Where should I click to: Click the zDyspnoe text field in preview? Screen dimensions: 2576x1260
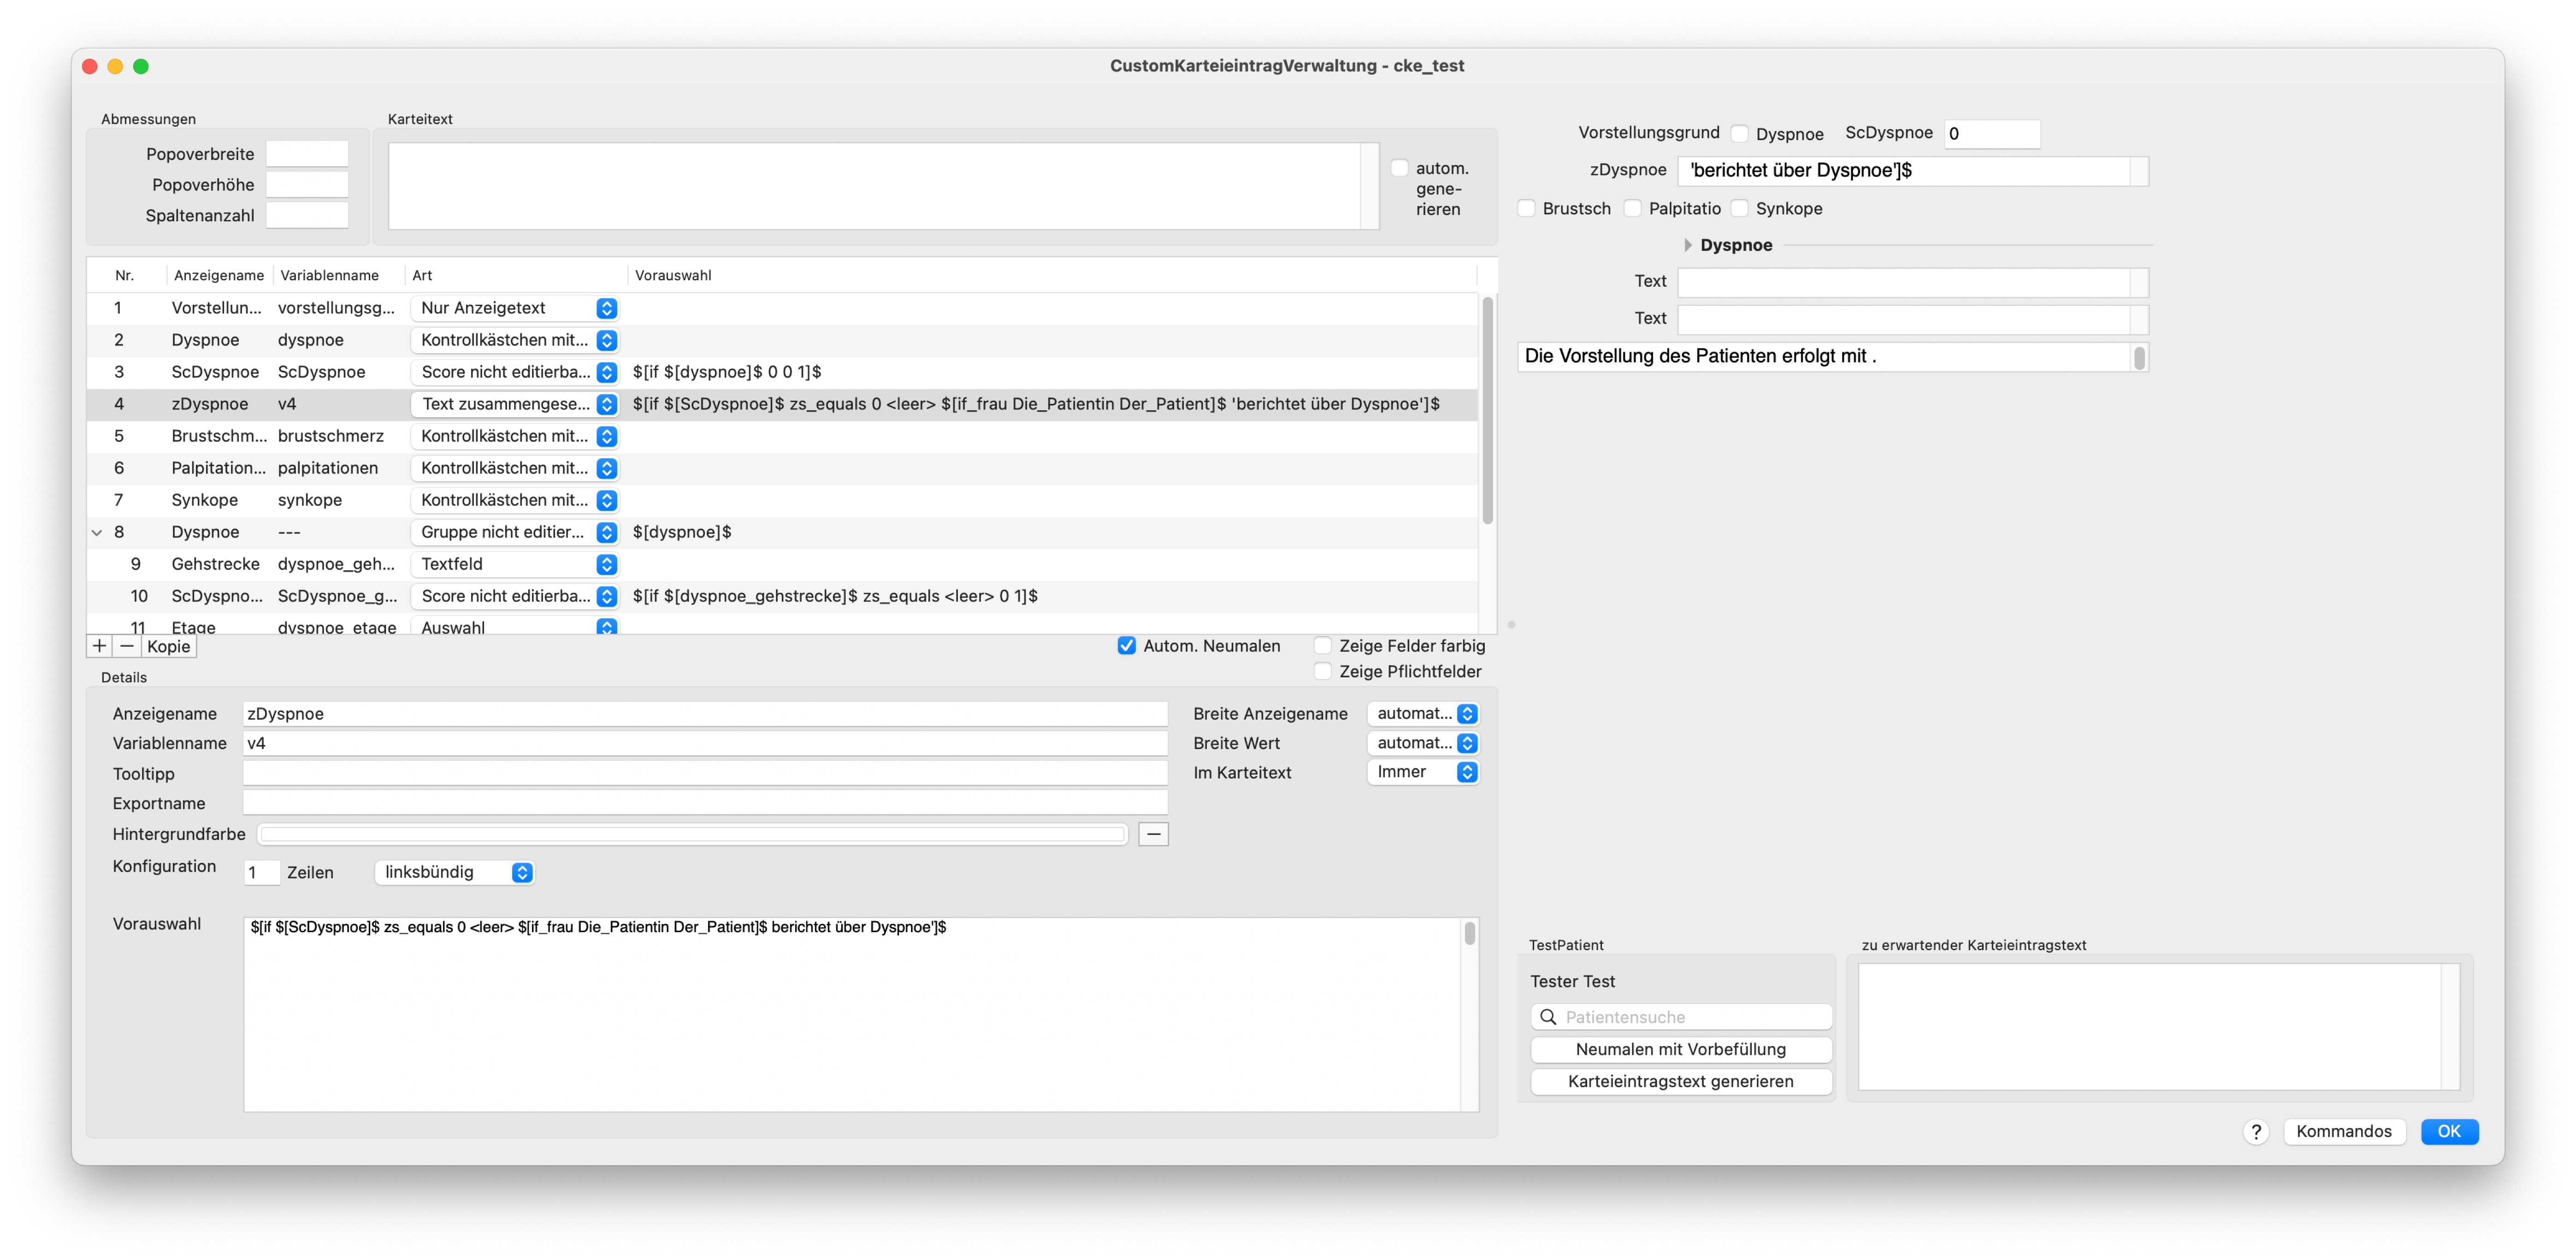pos(1904,170)
